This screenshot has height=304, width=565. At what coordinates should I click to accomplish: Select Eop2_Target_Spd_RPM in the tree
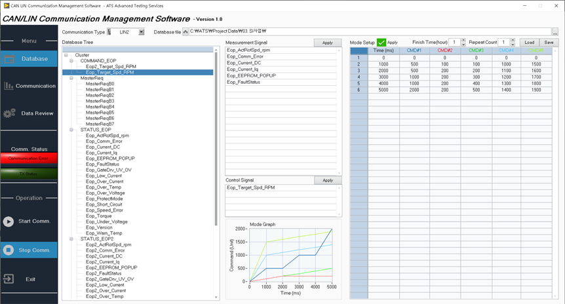pyautogui.click(x=111, y=67)
